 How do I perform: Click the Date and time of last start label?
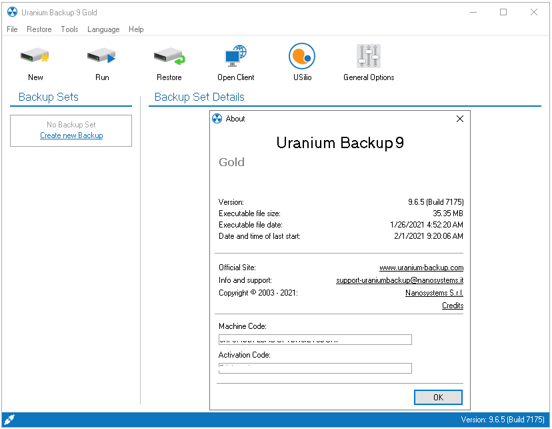coord(259,236)
